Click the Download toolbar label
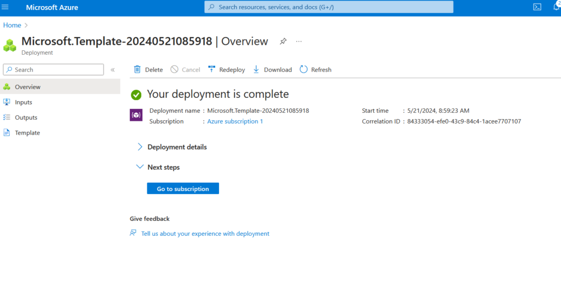 click(278, 69)
